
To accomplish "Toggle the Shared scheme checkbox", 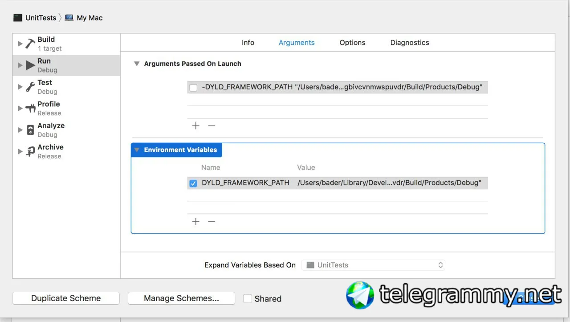I will click(x=248, y=298).
